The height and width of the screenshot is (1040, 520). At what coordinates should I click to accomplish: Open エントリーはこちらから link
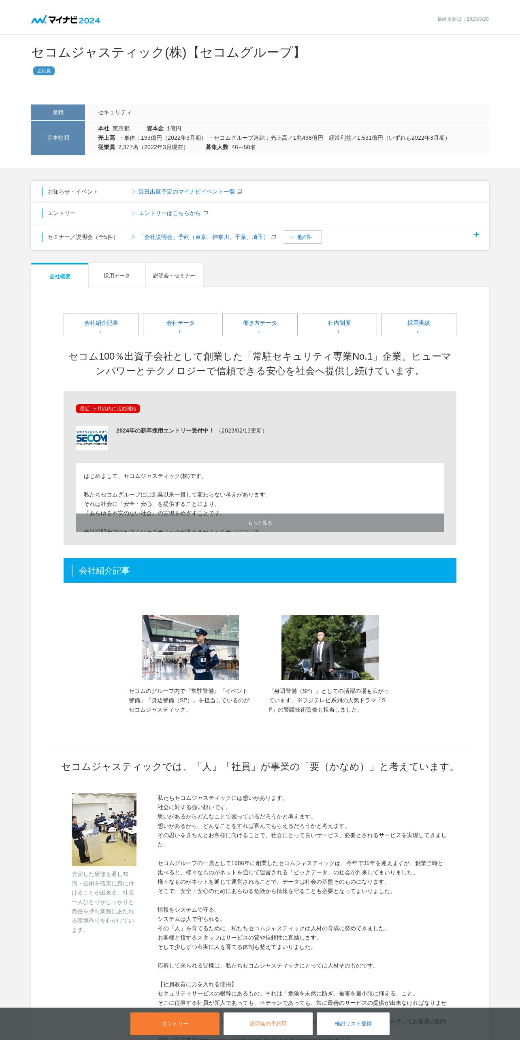pyautogui.click(x=169, y=213)
